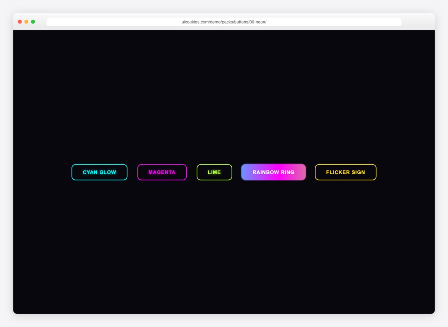Close the browser window with the red dot
This screenshot has height=327, width=448.
pyautogui.click(x=20, y=22)
